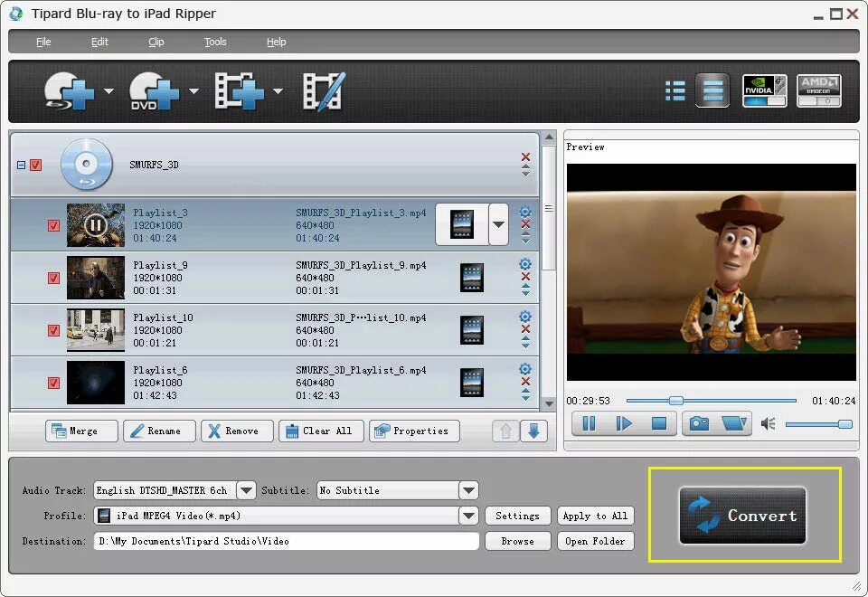Click the profile Settings button
This screenshot has width=868, height=597.
coord(517,516)
